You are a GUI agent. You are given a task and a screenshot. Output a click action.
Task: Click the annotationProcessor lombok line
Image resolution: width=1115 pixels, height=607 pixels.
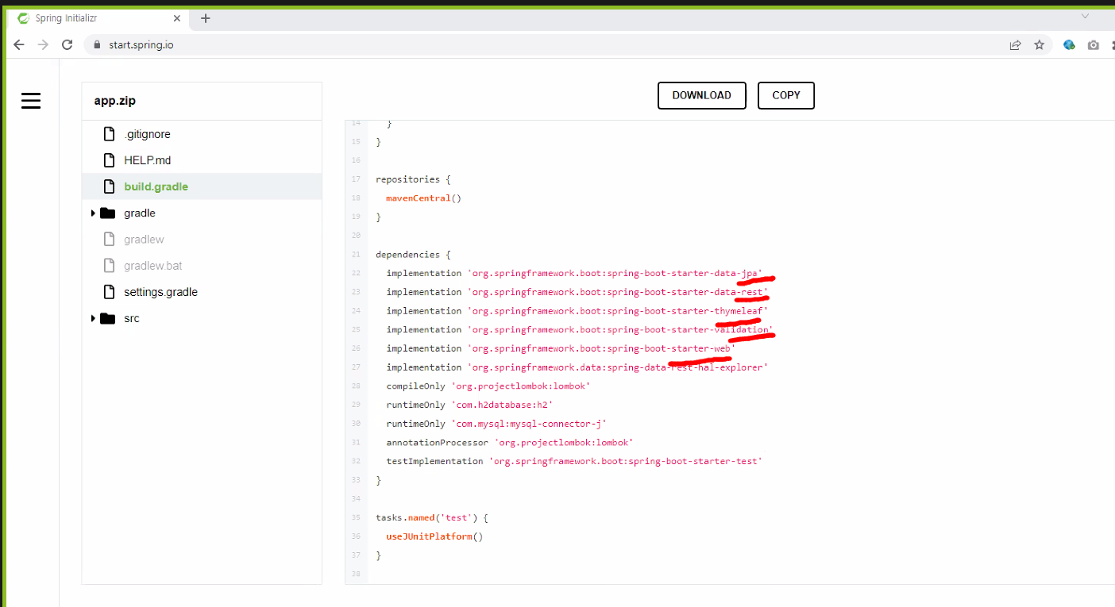click(x=510, y=442)
